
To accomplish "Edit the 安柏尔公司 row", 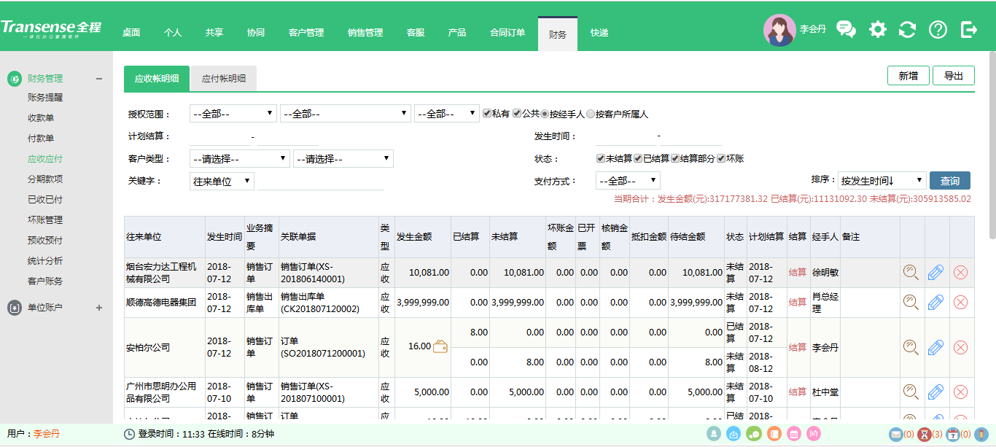I will pyautogui.click(x=936, y=347).
